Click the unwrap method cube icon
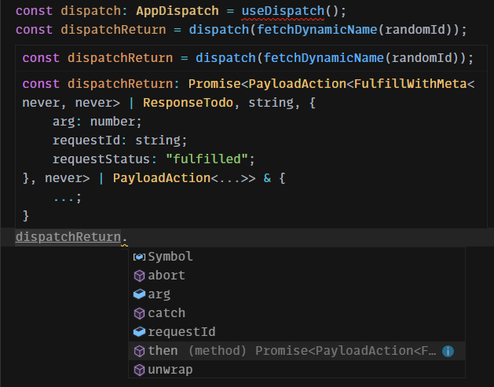This screenshot has width=494, height=387. [139, 370]
